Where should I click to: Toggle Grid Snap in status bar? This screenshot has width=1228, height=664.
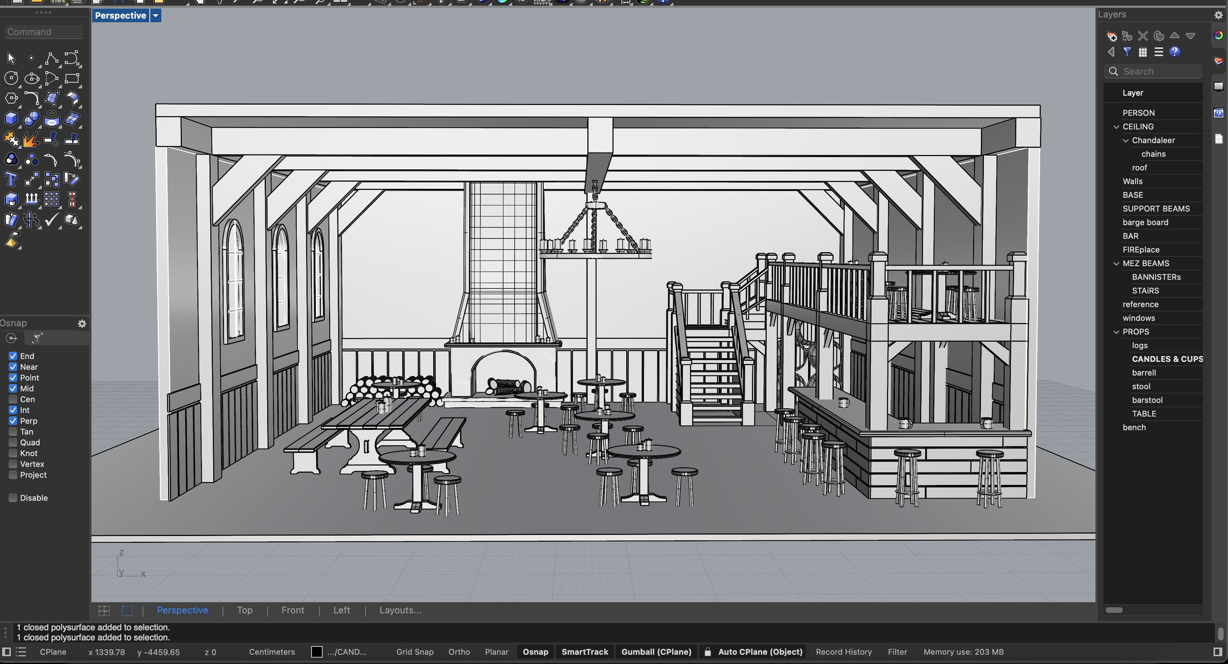[x=415, y=652]
